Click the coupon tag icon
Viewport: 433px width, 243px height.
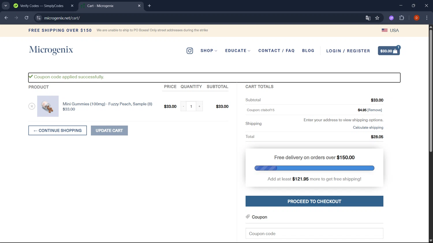pos(248,217)
